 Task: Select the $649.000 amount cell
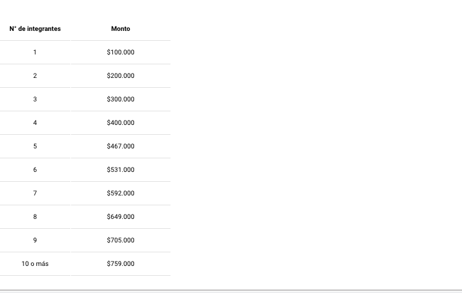click(120, 217)
